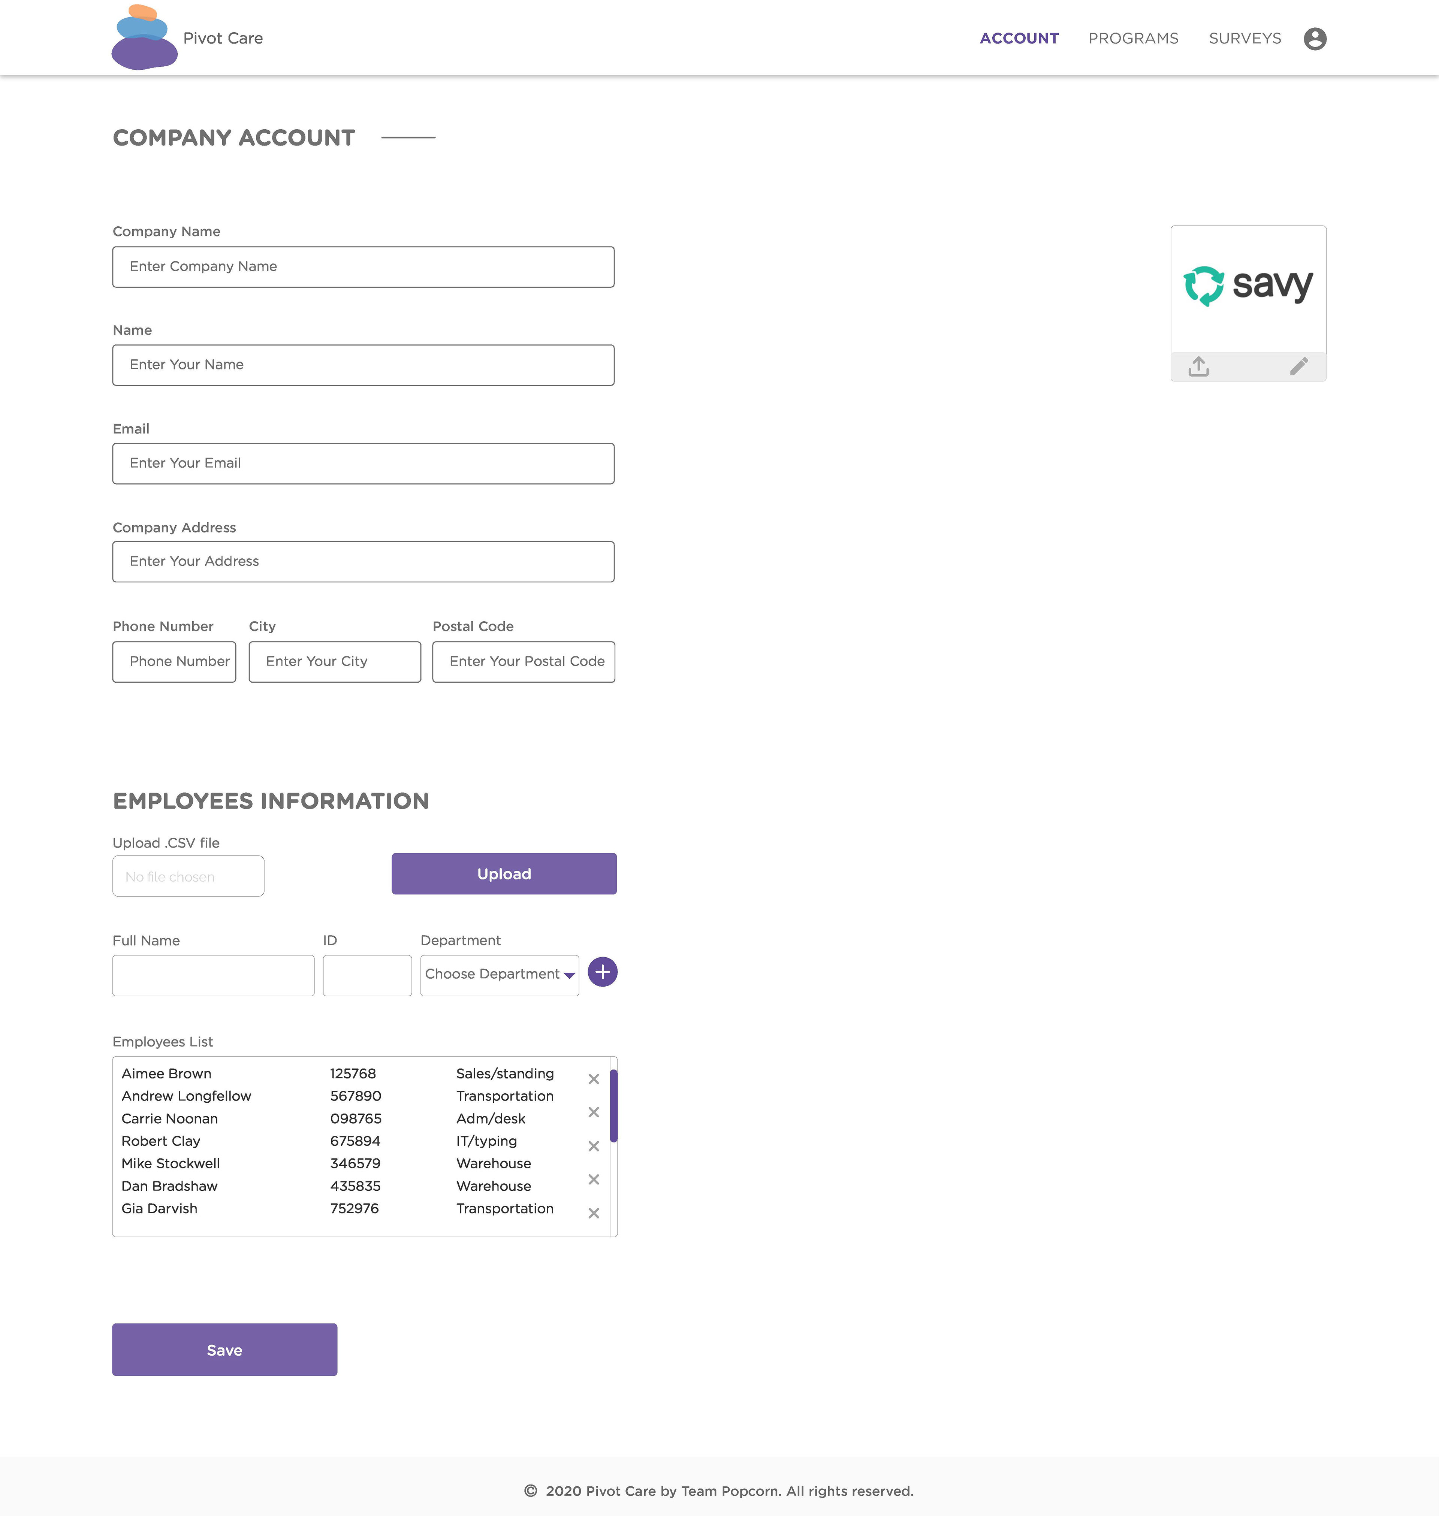Click the bottommost X in Employees List

click(593, 1213)
